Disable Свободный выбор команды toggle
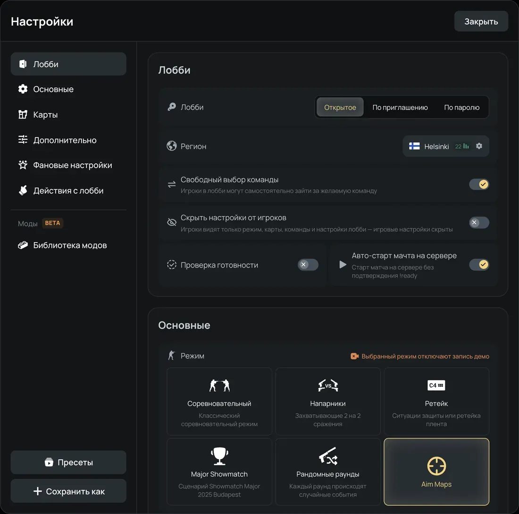The height and width of the screenshot is (514, 519). click(x=479, y=184)
